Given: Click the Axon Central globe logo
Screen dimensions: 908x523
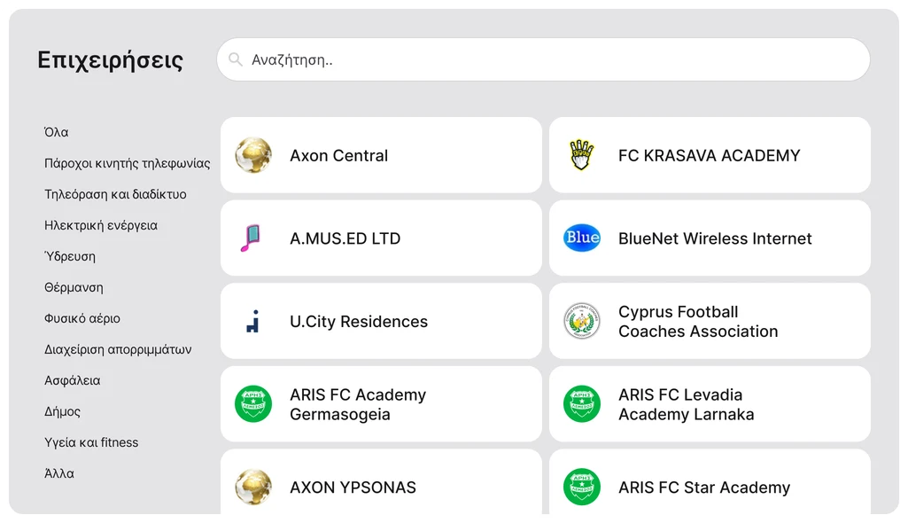Looking at the screenshot, I should (253, 155).
